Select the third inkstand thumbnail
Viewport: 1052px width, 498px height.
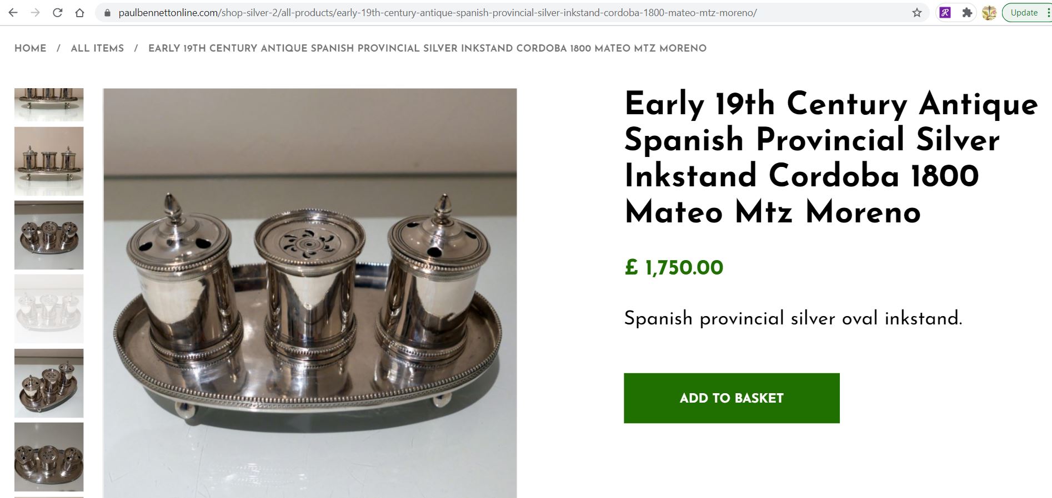click(49, 235)
